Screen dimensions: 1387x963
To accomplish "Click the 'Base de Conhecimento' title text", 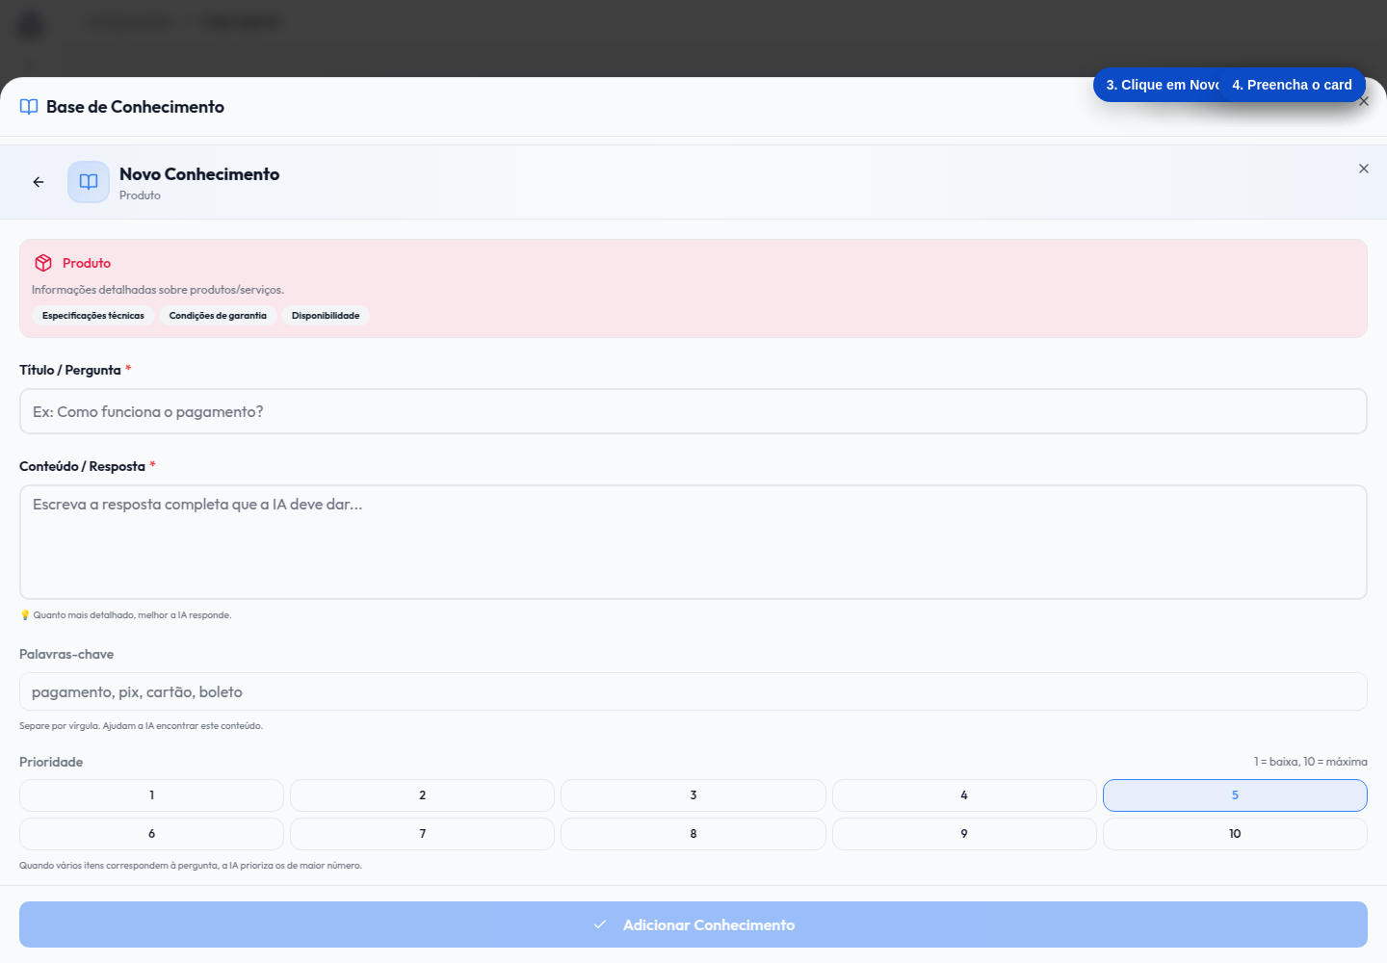I will click(135, 107).
